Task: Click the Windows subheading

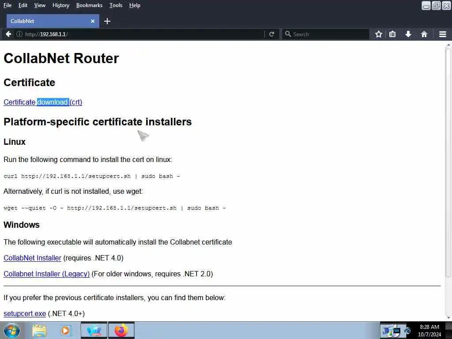Action: tap(21, 225)
